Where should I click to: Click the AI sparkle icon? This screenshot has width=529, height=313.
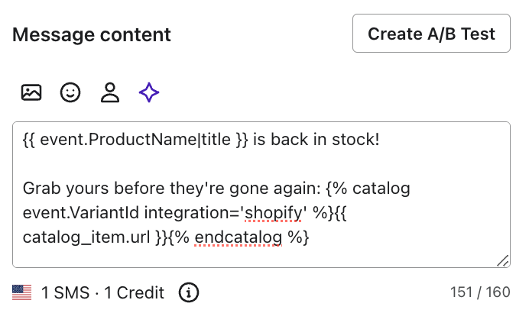(149, 93)
